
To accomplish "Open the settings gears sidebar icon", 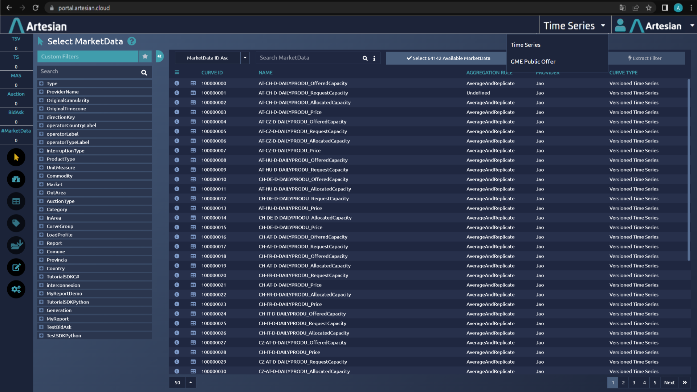I will click(16, 289).
